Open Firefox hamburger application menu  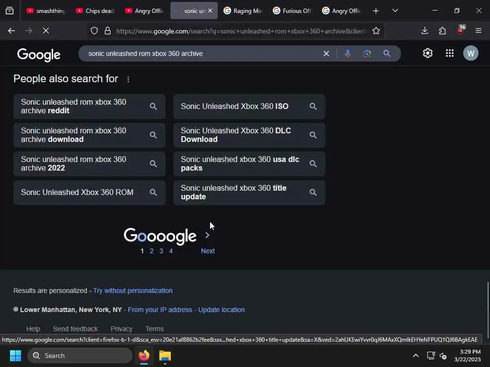click(x=478, y=31)
